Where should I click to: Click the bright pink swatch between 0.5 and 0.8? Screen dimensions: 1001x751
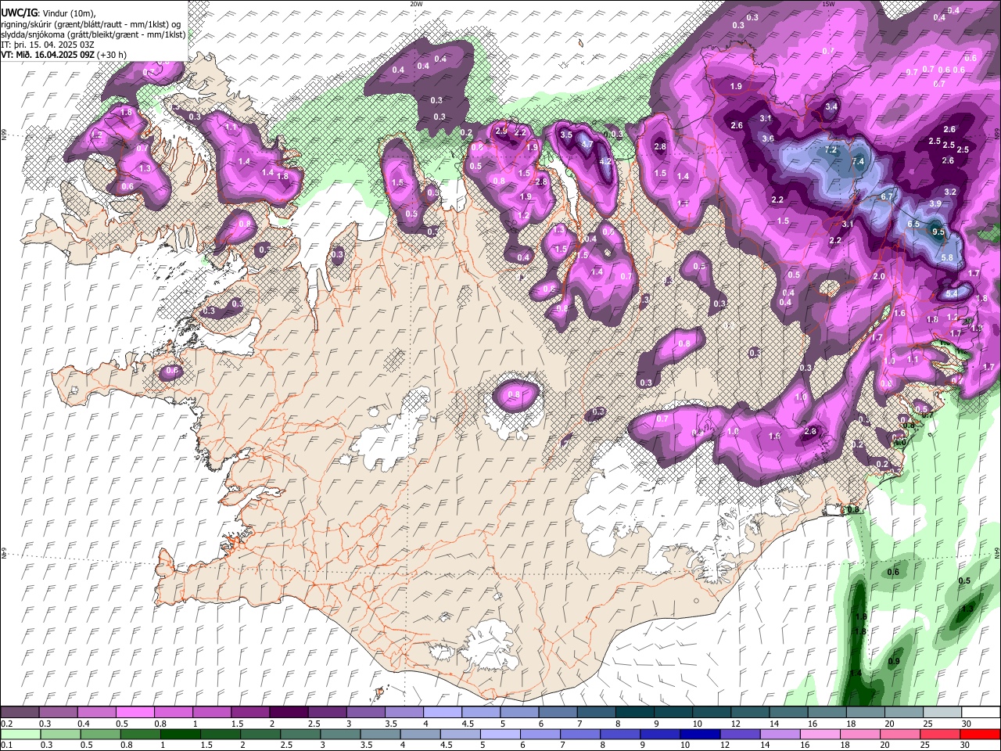135,712
